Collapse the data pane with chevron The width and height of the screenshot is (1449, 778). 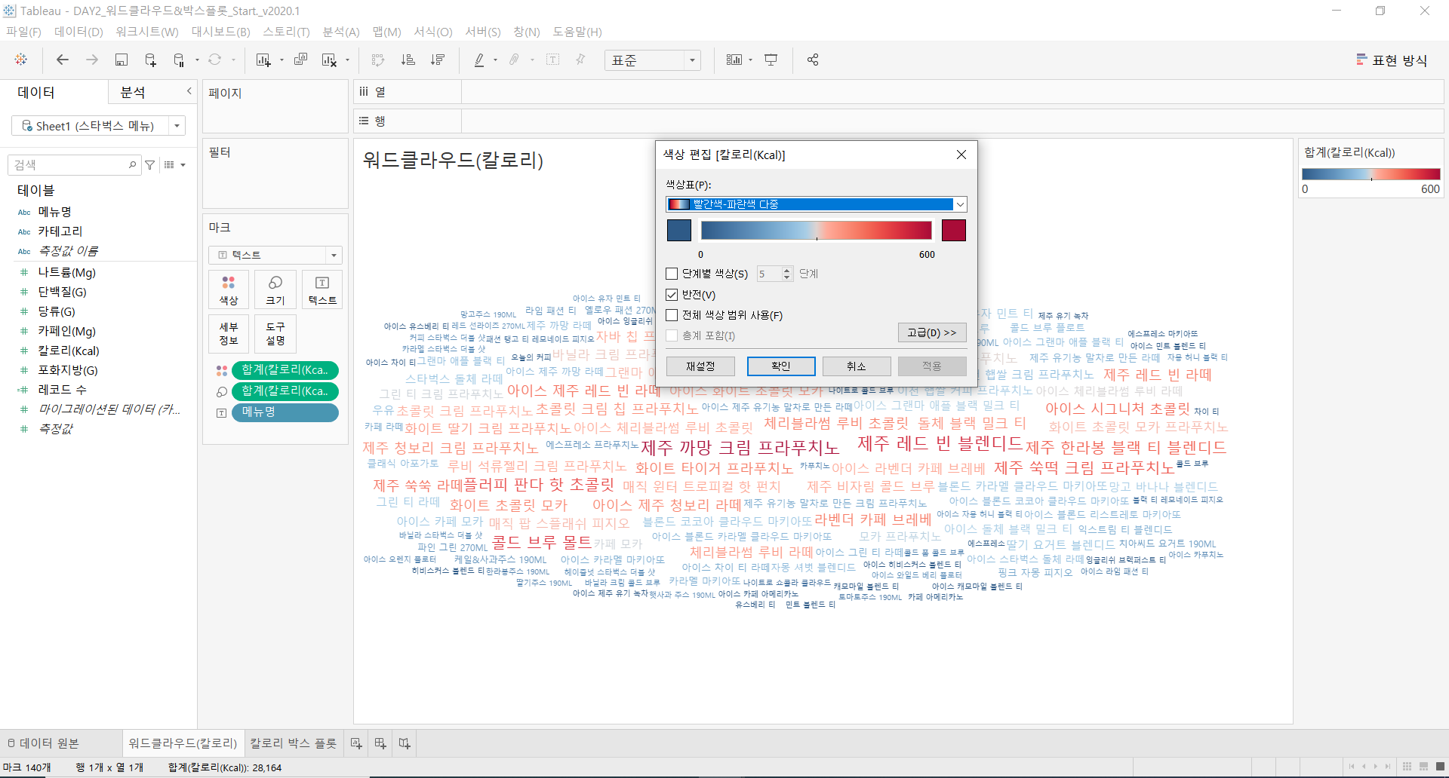pos(189,91)
